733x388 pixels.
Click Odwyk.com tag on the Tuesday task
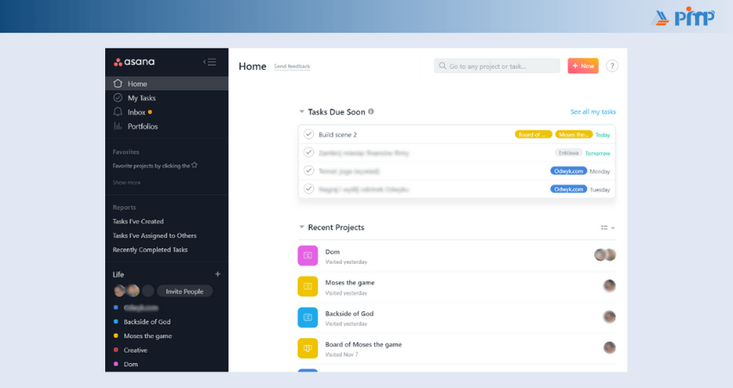tap(568, 190)
